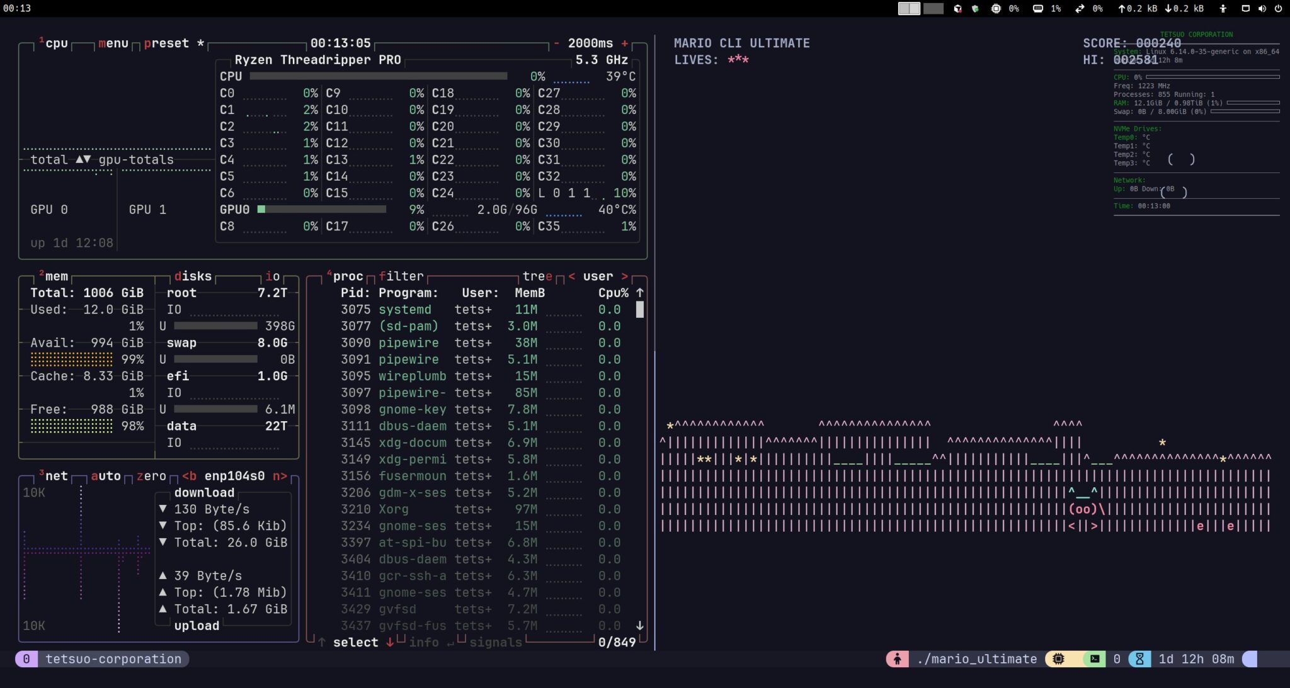Click the plus to increase the 2000ms interval
Screen dimensions: 1290x688
625,43
